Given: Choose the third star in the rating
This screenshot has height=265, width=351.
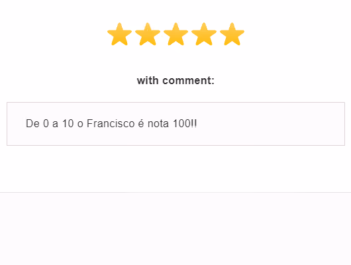Looking at the screenshot, I should [x=176, y=34].
